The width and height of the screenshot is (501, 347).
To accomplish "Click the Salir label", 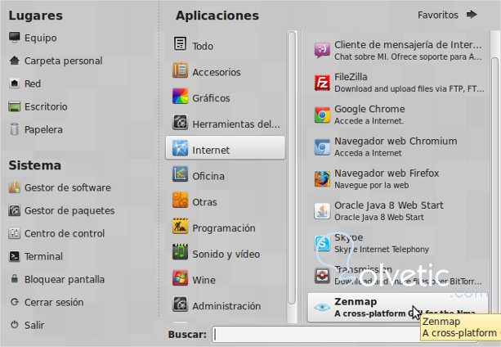I will tap(34, 325).
